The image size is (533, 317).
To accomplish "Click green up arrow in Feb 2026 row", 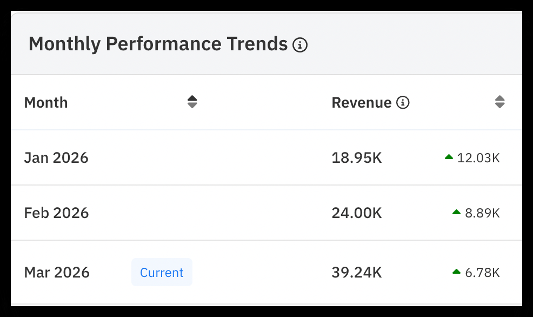I will pos(456,213).
